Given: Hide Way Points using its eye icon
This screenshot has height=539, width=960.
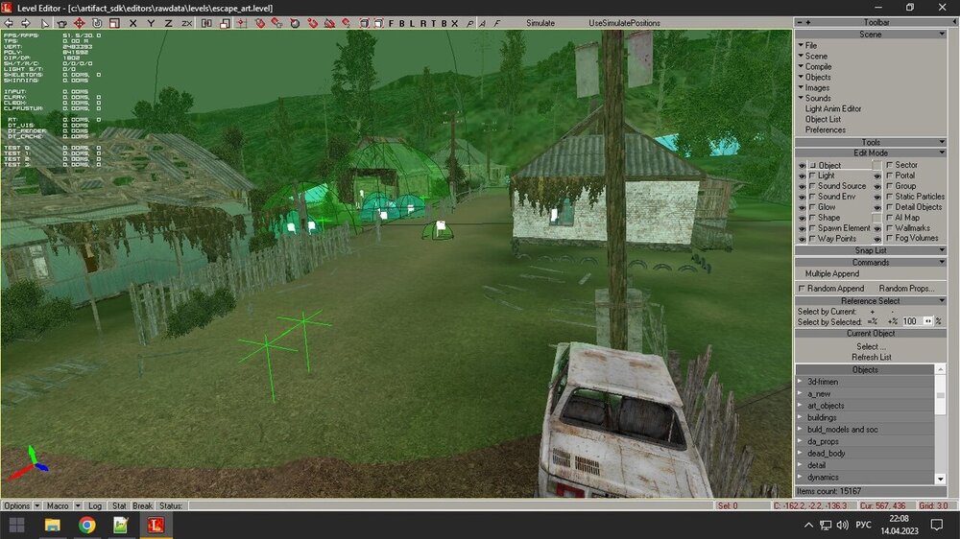Looking at the screenshot, I should [802, 239].
